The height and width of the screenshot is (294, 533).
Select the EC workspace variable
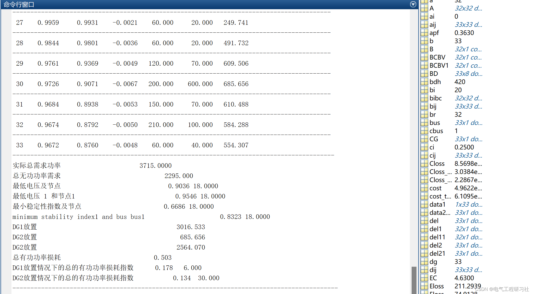click(433, 278)
